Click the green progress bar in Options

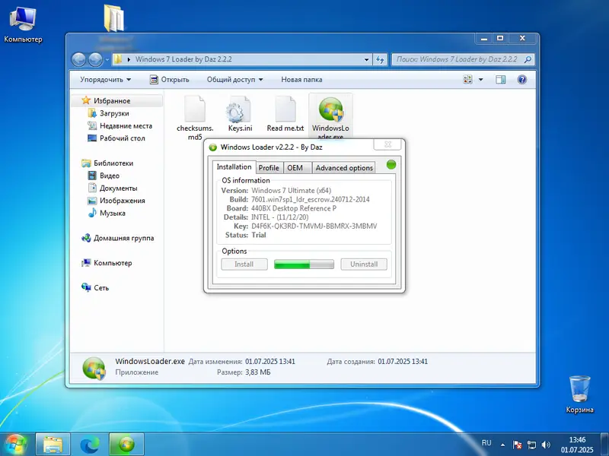tap(304, 264)
